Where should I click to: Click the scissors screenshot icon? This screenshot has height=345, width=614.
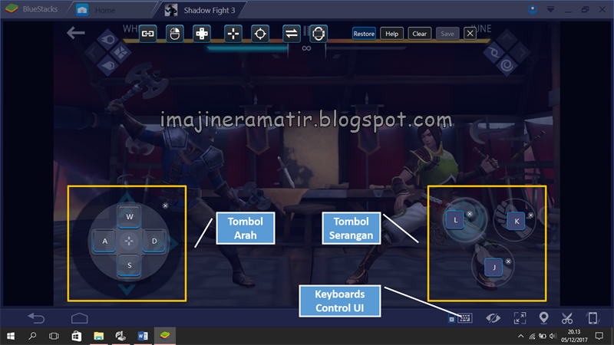(567, 318)
